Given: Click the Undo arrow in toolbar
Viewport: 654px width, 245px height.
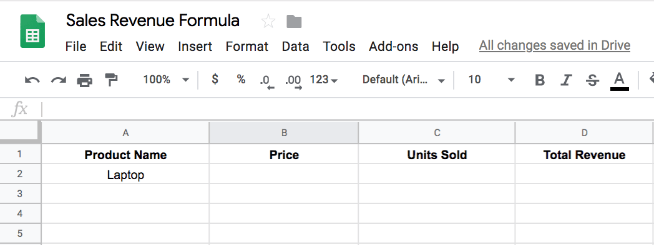Looking at the screenshot, I should pos(32,80).
